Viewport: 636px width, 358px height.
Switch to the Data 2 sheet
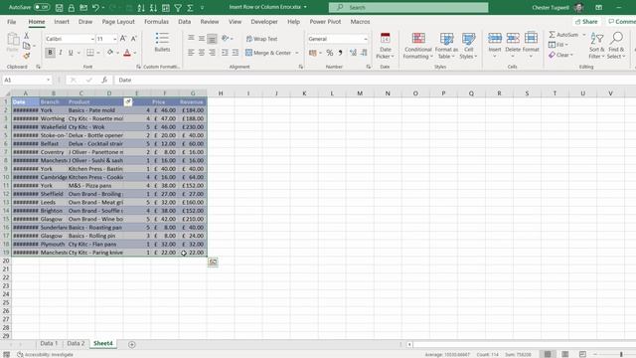[76, 343]
